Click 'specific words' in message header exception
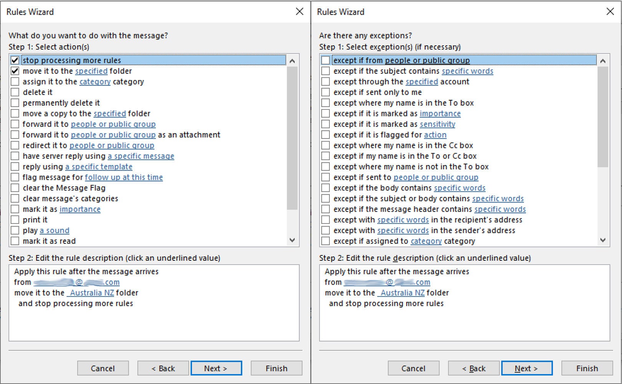The image size is (622, 384). [x=500, y=209]
